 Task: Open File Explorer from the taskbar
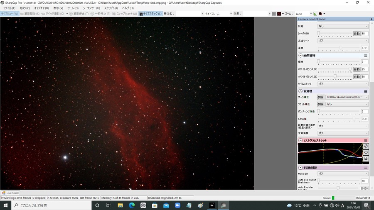point(120,205)
